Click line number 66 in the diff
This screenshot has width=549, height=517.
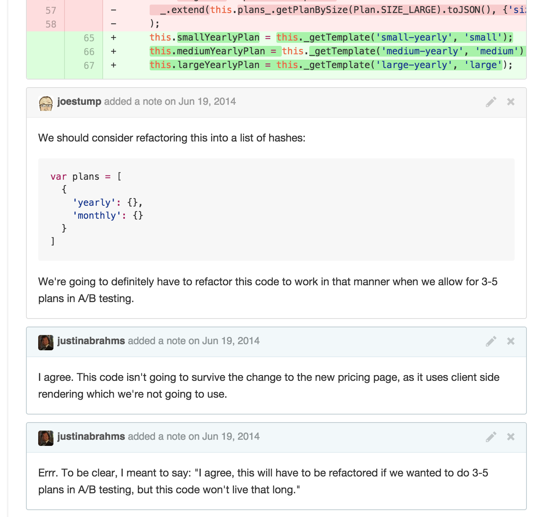click(89, 52)
